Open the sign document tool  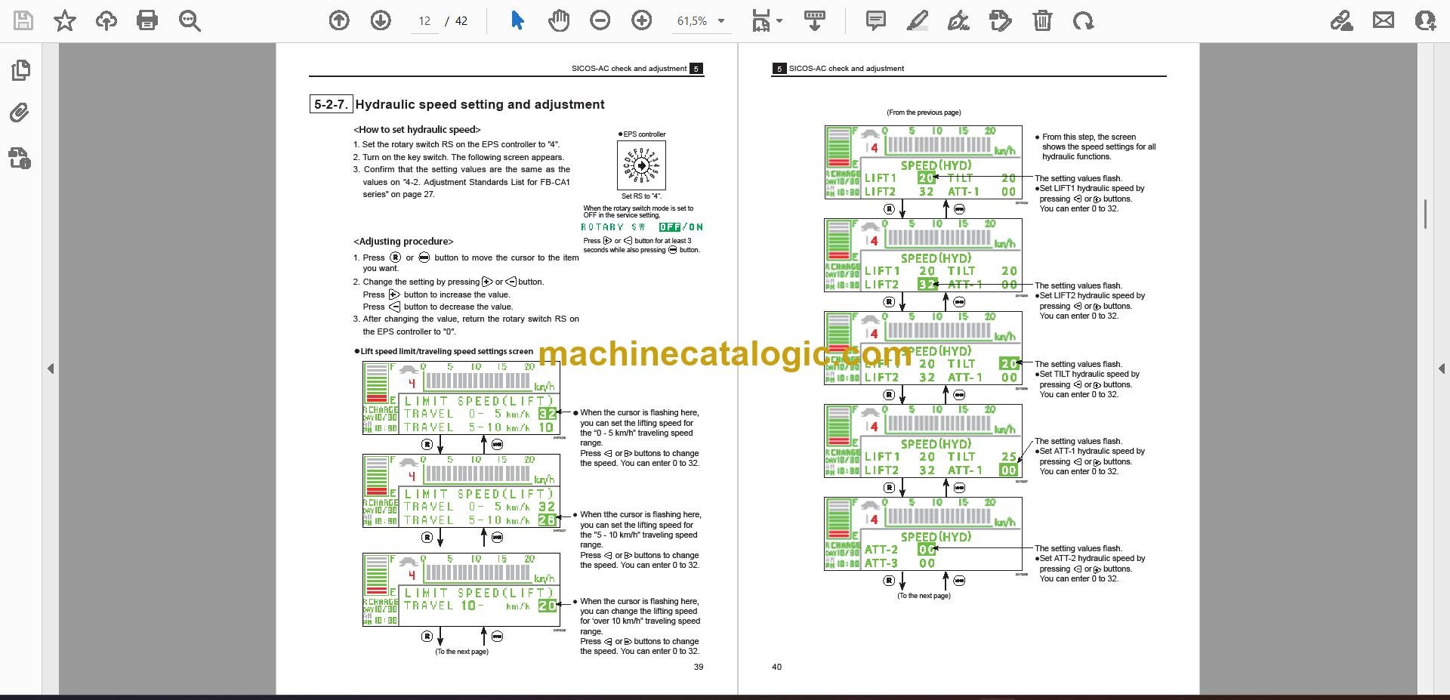[x=958, y=20]
